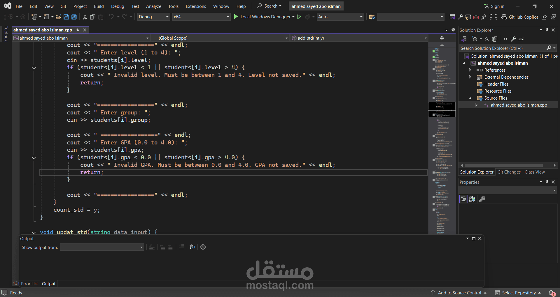
Task: Click the Categorized button in Properties panel
Action: click(x=463, y=199)
